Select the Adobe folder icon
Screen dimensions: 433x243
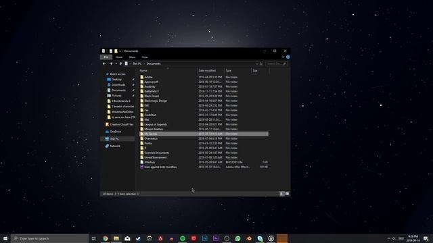point(141,77)
